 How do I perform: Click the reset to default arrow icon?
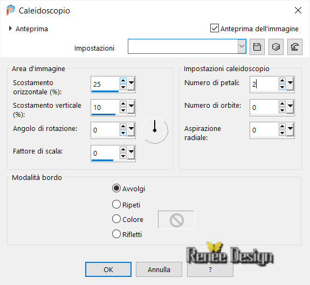click(x=295, y=47)
